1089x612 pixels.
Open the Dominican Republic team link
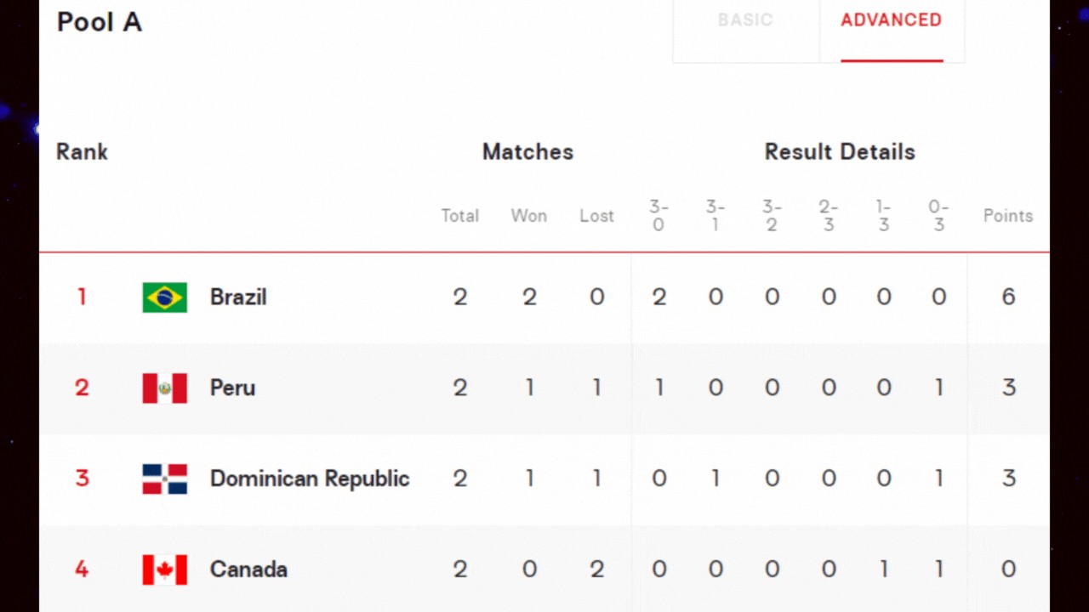310,479
